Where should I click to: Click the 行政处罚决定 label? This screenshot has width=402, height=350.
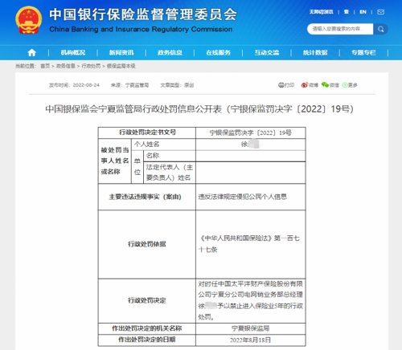(147, 300)
